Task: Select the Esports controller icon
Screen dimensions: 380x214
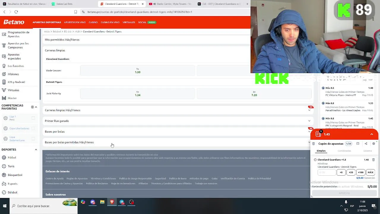Action: [x=4, y=184]
